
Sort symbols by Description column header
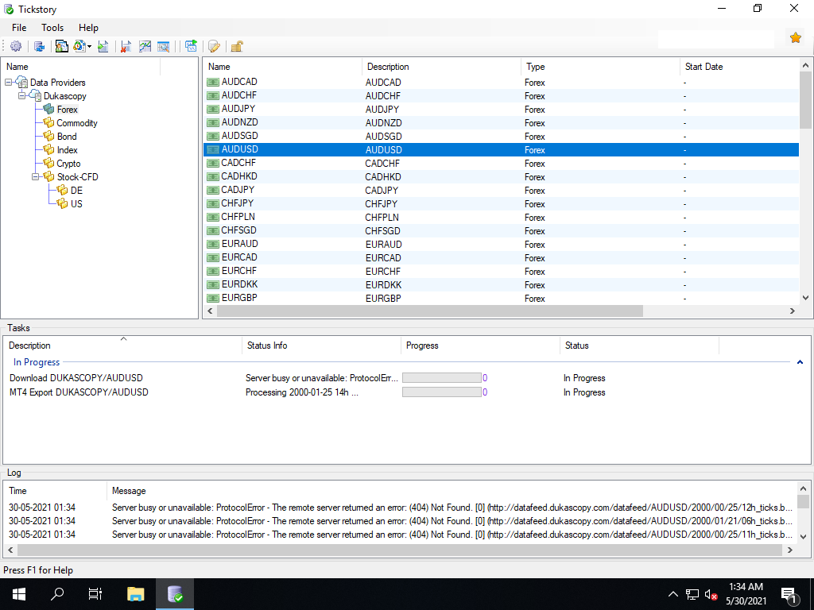coord(441,67)
